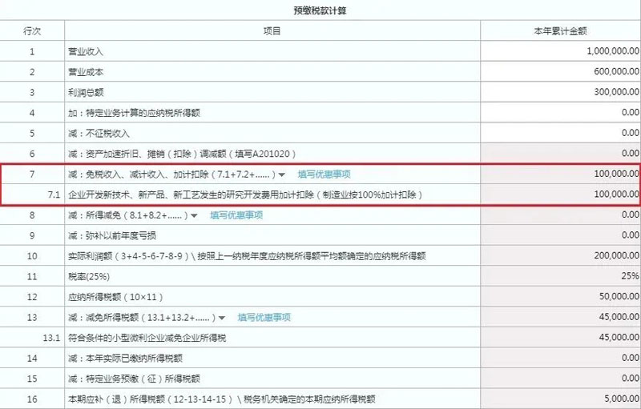Click the 资产加速折旧 amount cell in row 6

click(560, 154)
